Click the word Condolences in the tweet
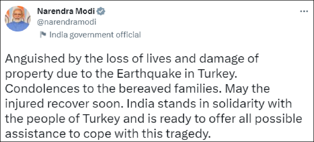 coord(42,89)
